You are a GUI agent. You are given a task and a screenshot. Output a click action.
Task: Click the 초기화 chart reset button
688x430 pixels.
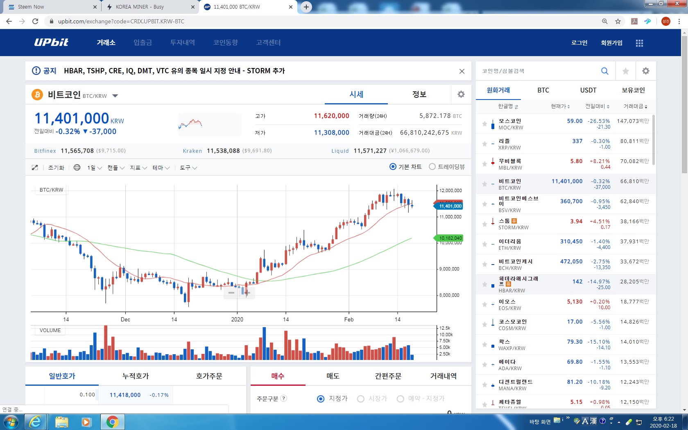[x=56, y=168]
